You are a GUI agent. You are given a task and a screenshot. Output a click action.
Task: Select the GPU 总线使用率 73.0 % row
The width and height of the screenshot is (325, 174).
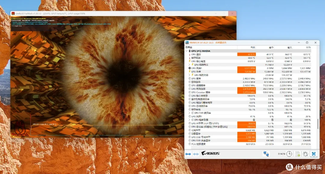point(248,106)
